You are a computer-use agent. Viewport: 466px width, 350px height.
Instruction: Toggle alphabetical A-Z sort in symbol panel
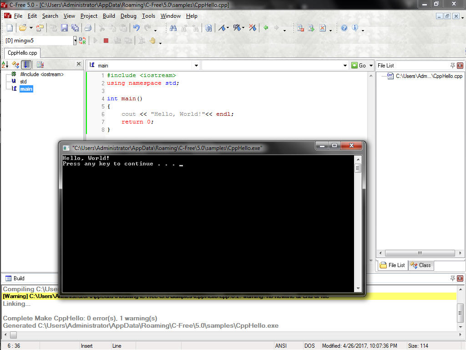(x=5, y=65)
